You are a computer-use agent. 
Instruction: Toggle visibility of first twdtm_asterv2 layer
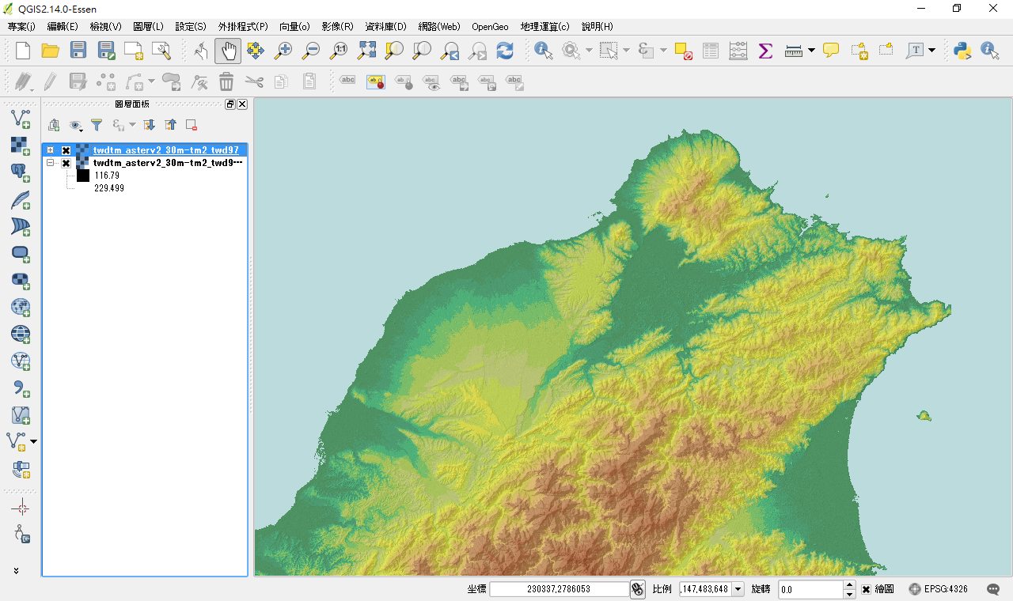click(66, 150)
